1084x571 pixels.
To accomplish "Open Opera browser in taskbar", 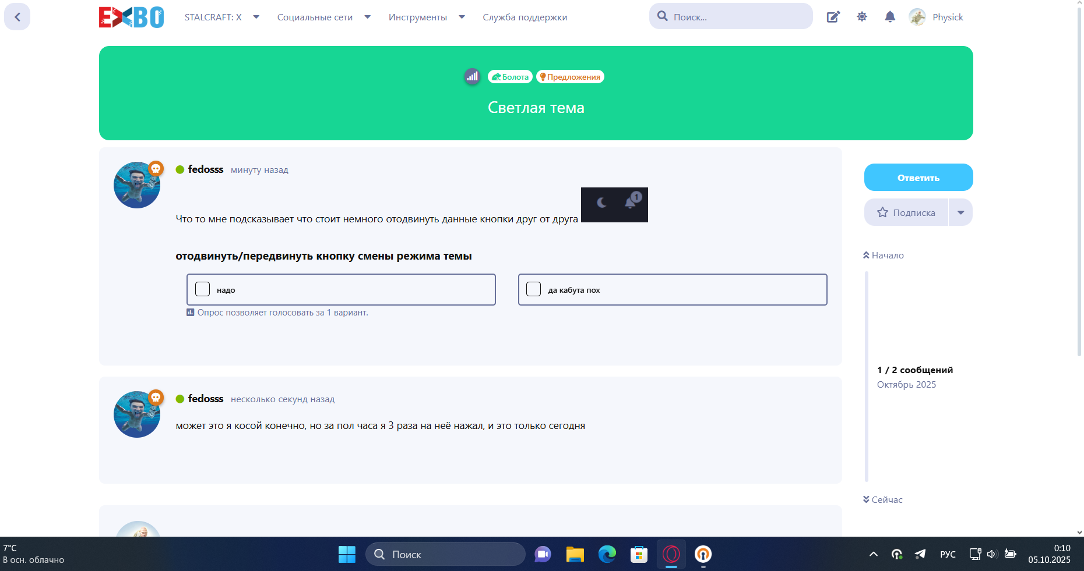I will [671, 554].
